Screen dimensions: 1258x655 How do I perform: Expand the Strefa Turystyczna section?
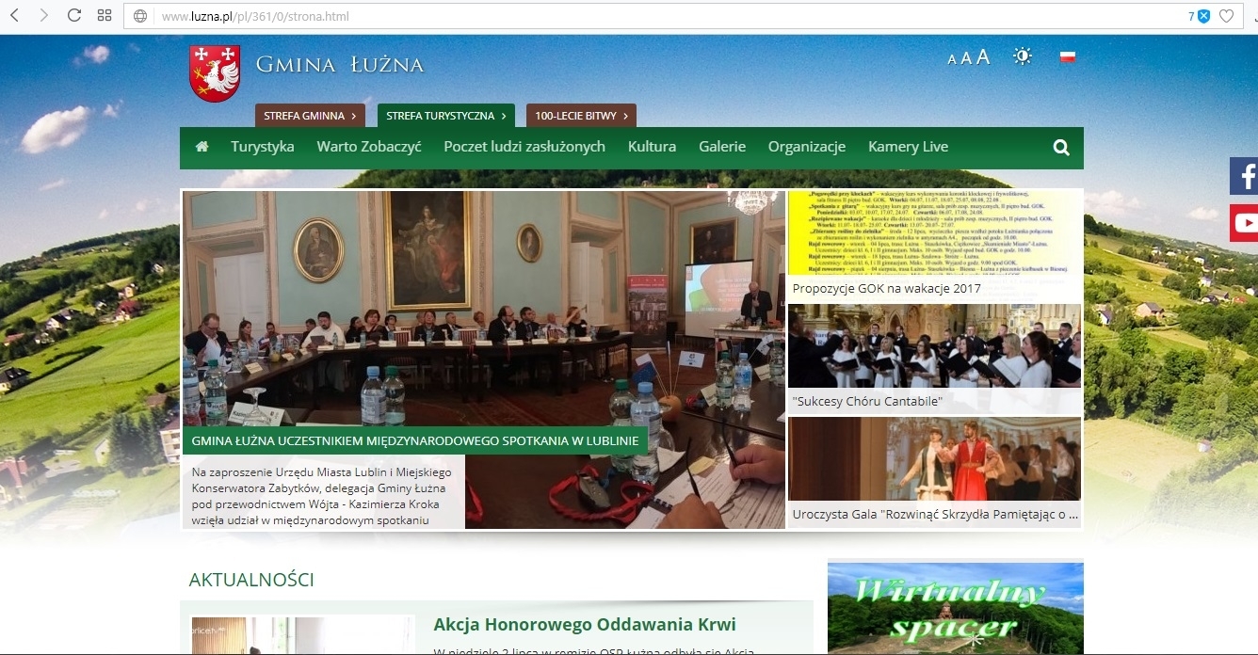pos(445,116)
